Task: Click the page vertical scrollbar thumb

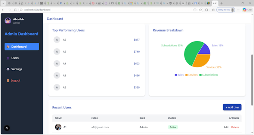Action: [252, 80]
